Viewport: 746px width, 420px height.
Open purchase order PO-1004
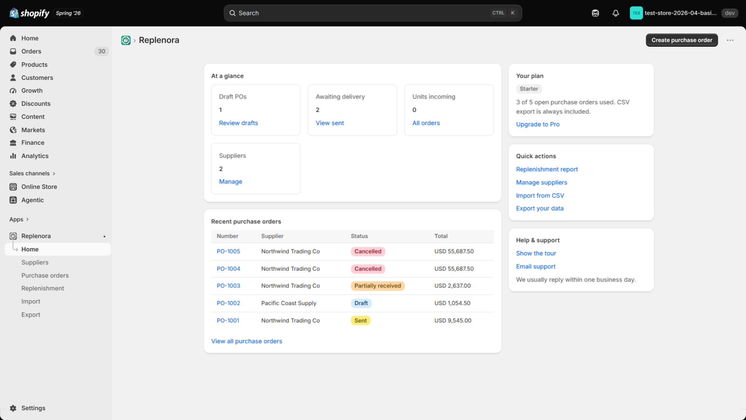228,269
